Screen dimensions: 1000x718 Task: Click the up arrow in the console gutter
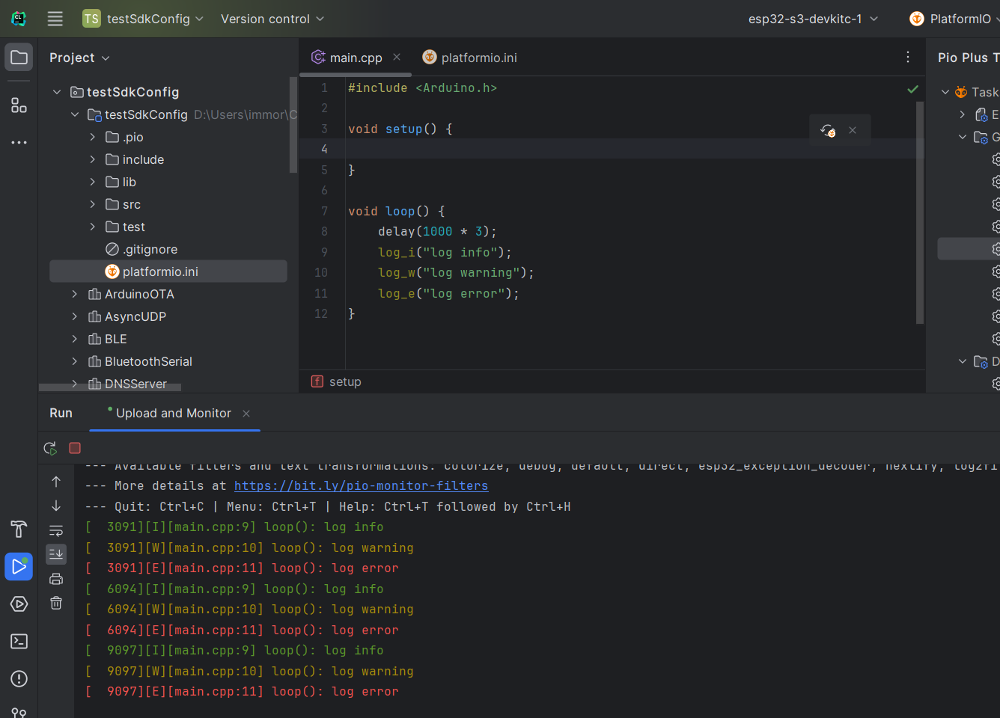(56, 482)
